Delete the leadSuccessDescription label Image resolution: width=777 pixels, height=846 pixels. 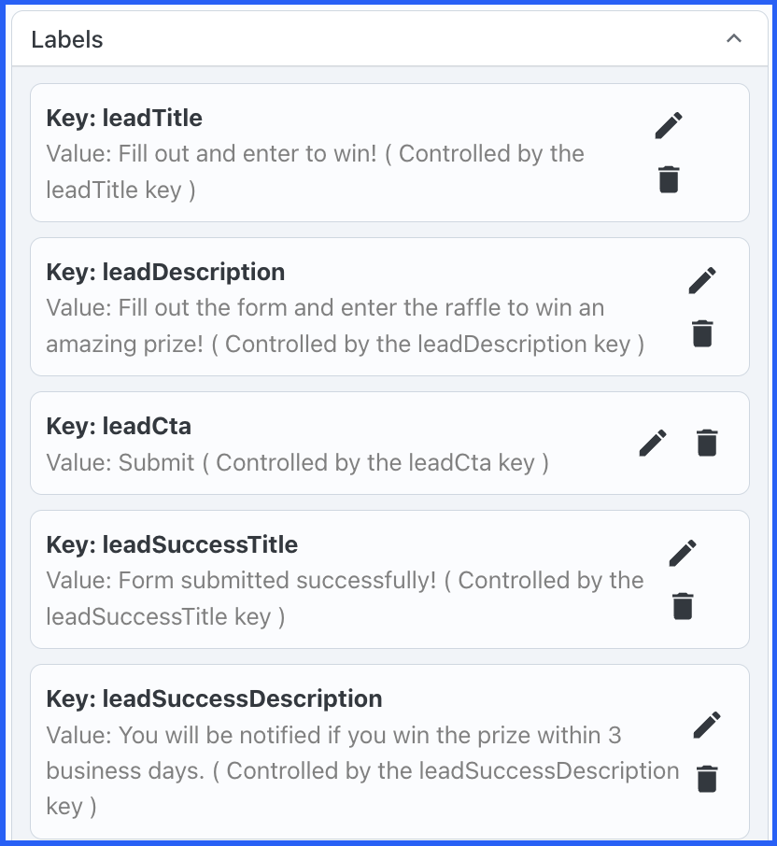coord(707,777)
